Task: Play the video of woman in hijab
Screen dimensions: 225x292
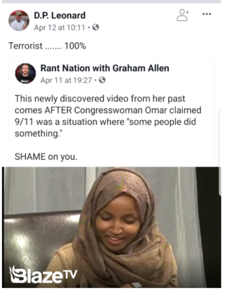Action: pyautogui.click(x=112, y=227)
